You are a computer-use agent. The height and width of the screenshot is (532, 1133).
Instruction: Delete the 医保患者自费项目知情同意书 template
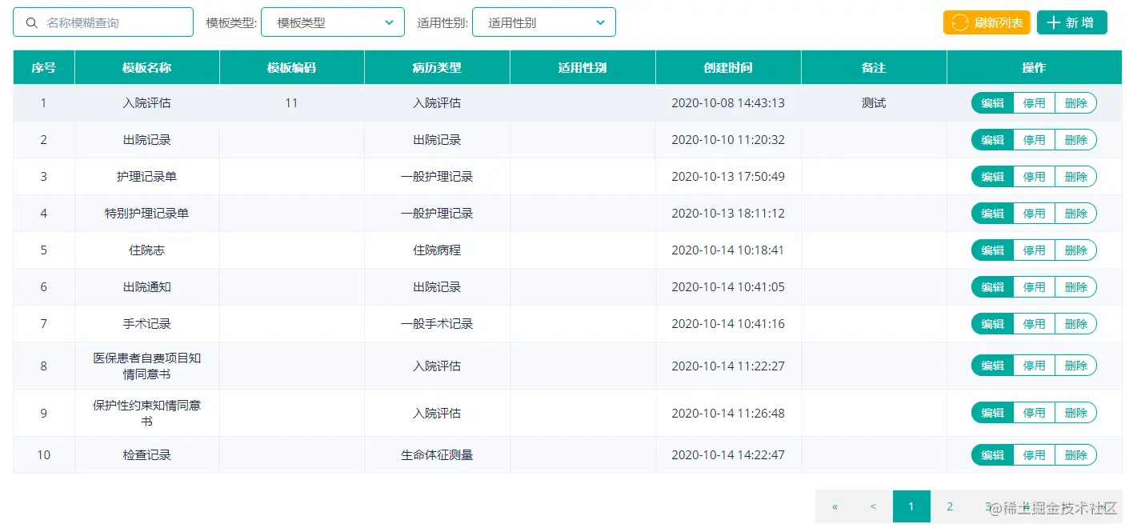[x=1076, y=366]
